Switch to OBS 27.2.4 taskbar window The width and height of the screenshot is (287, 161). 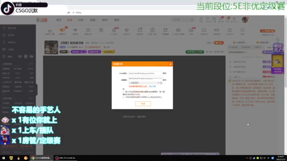click(66, 158)
